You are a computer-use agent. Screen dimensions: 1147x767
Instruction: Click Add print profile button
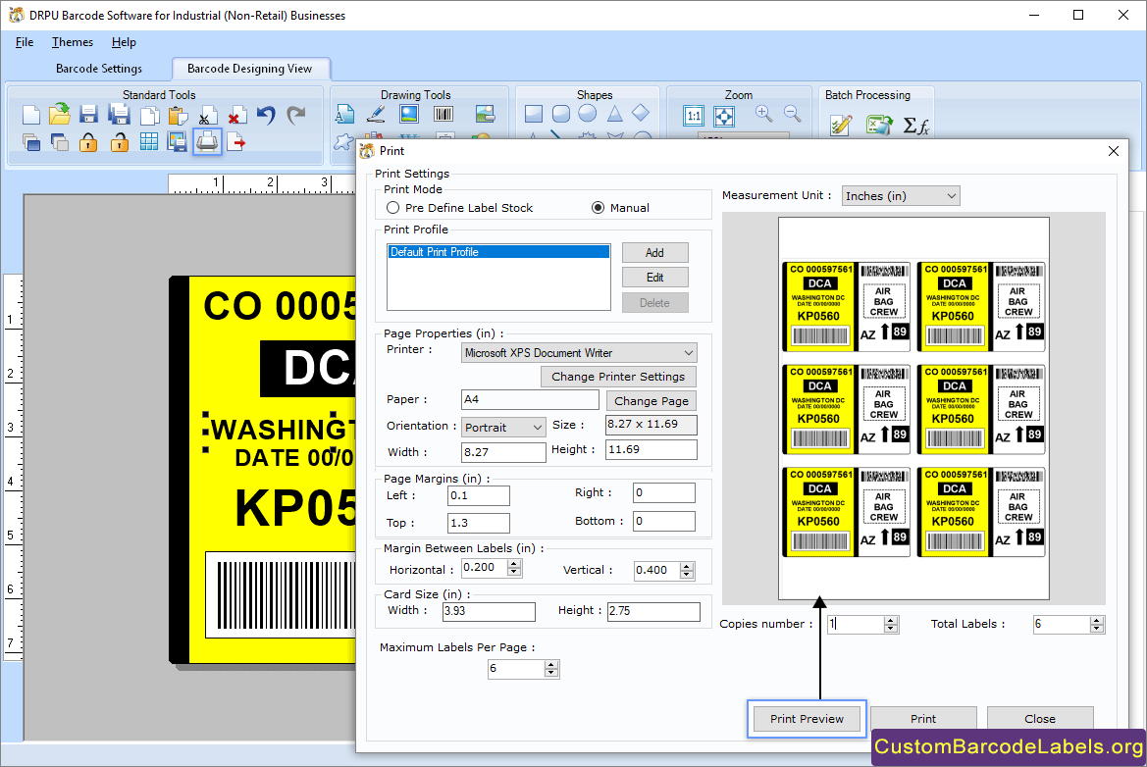[654, 252]
